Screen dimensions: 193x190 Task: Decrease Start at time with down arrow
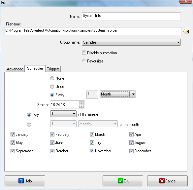81,106
